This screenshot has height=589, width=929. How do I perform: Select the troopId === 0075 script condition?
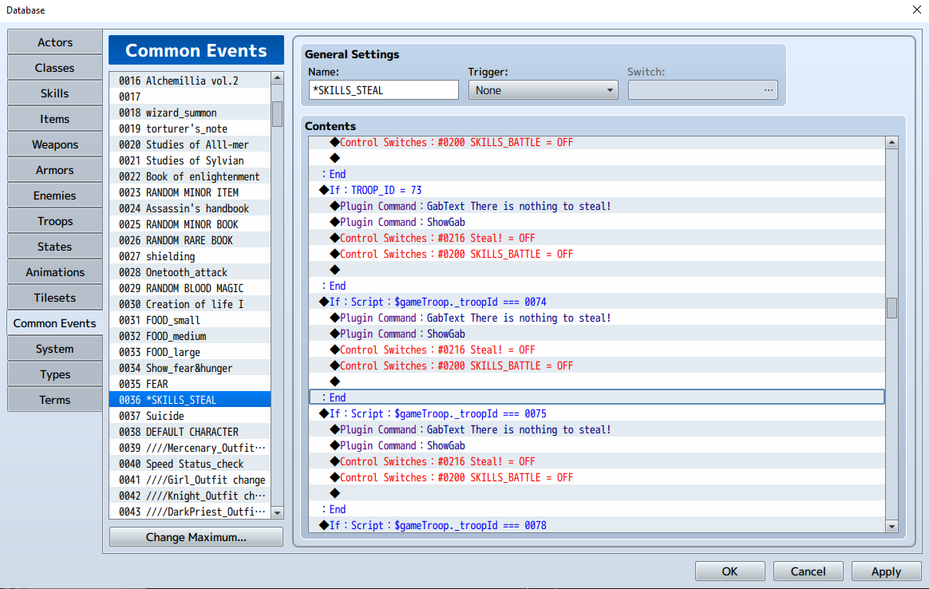(x=437, y=413)
